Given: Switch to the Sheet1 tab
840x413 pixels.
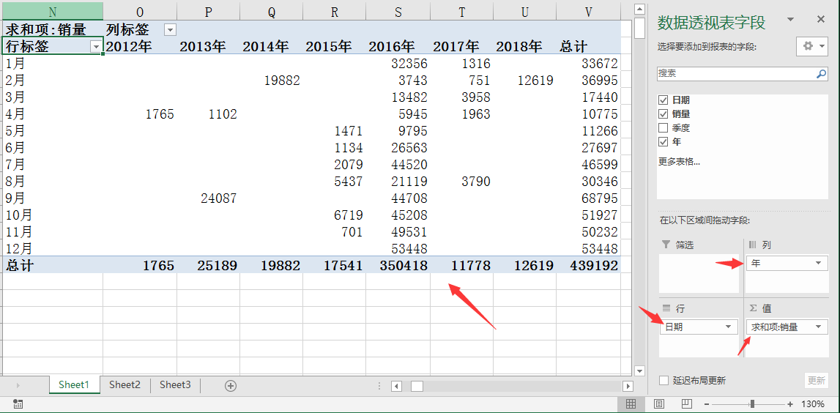Looking at the screenshot, I should (75, 384).
